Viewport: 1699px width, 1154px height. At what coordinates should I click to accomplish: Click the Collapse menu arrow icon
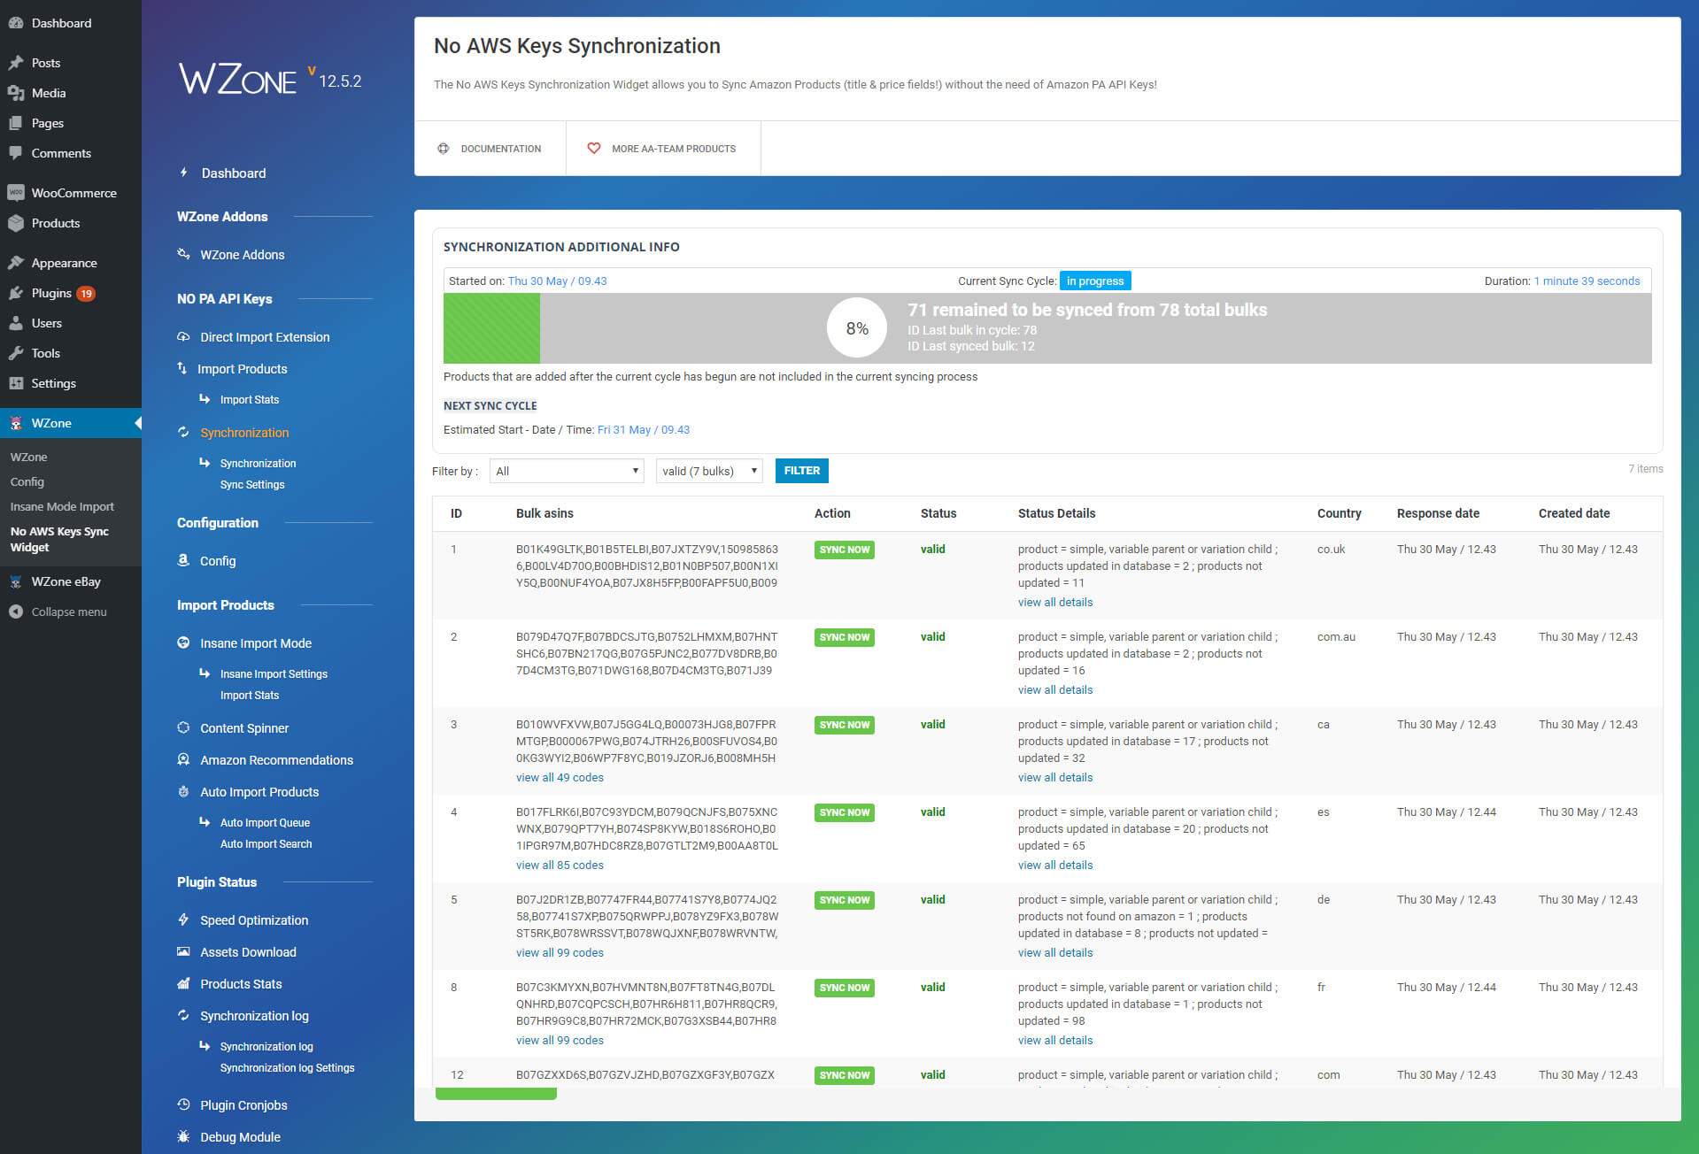tap(16, 612)
